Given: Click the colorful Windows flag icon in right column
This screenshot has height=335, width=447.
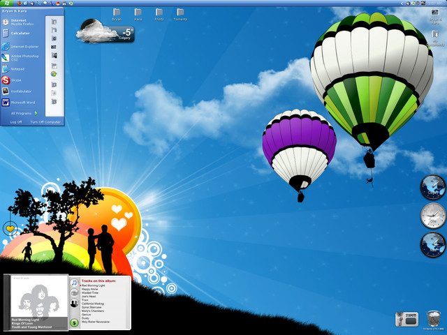Looking at the screenshot, I should (54, 74).
